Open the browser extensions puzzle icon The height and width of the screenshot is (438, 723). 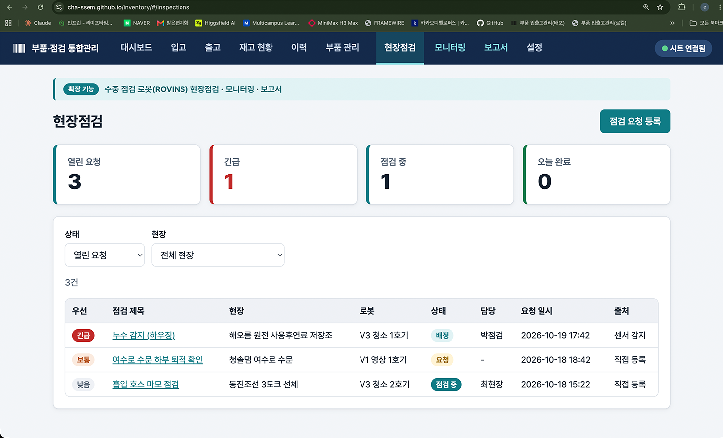point(682,7)
